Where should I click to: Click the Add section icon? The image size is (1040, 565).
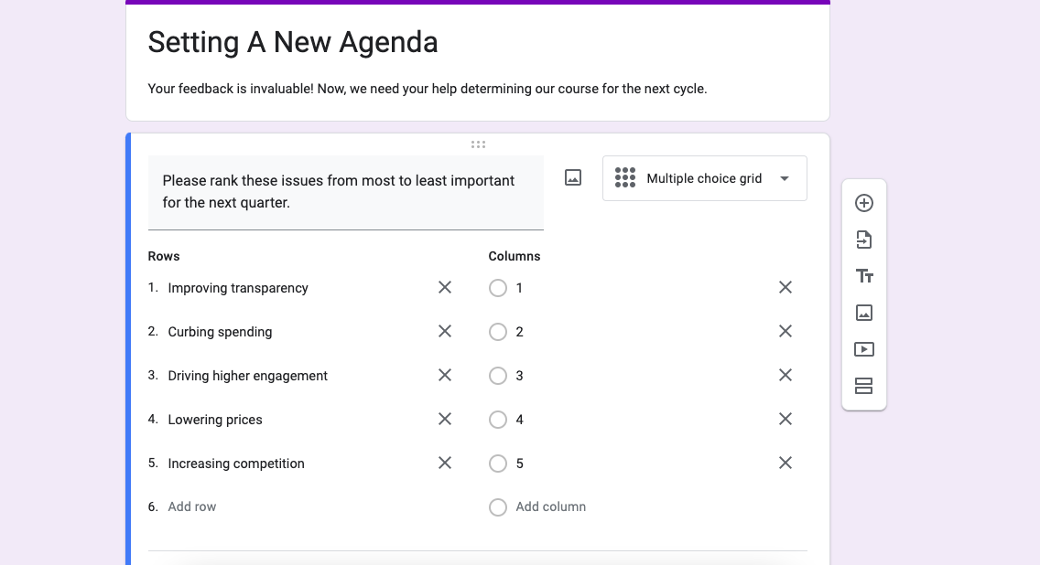click(863, 386)
